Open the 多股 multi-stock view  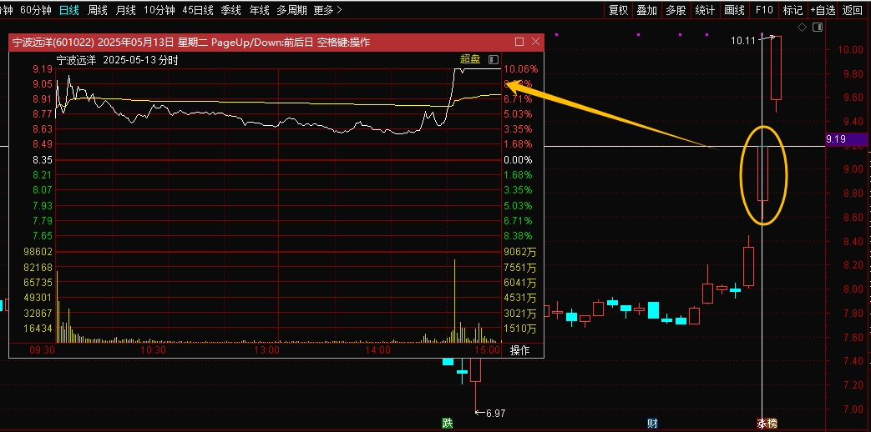point(676,9)
